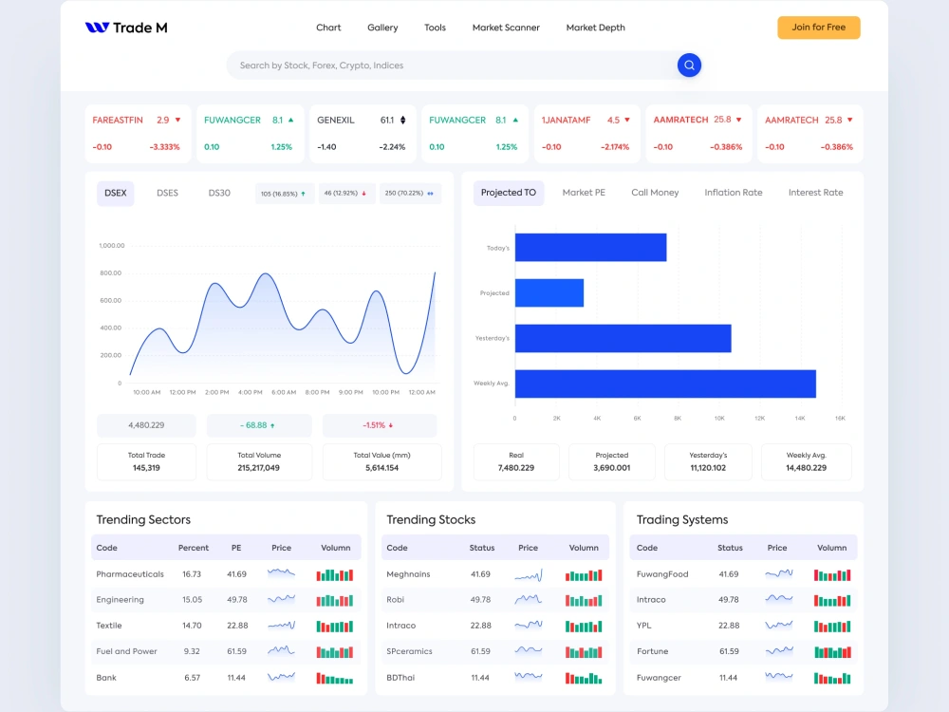Click the Meghnains sparkline chart
The height and width of the screenshot is (712, 949).
click(x=529, y=574)
